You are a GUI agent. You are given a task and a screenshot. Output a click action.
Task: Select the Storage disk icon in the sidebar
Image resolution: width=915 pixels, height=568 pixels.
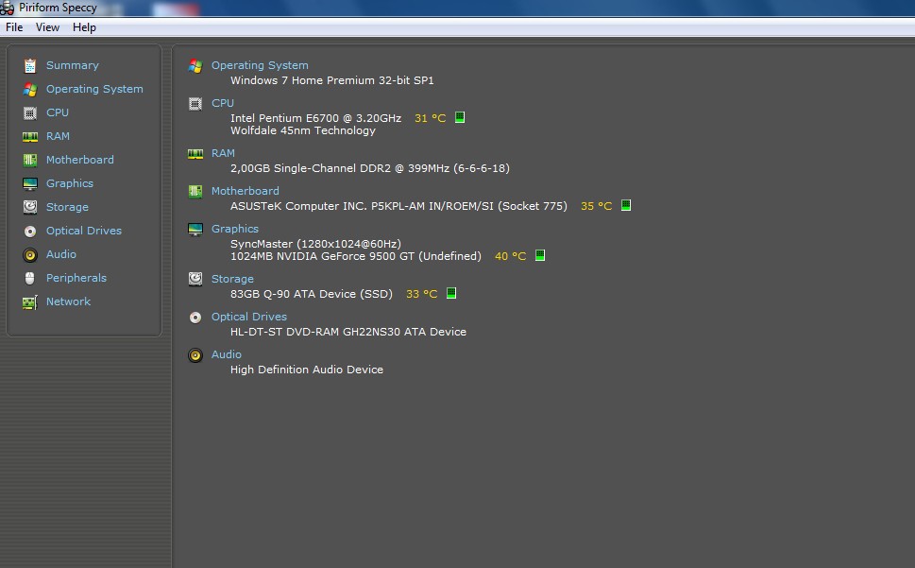click(x=31, y=207)
